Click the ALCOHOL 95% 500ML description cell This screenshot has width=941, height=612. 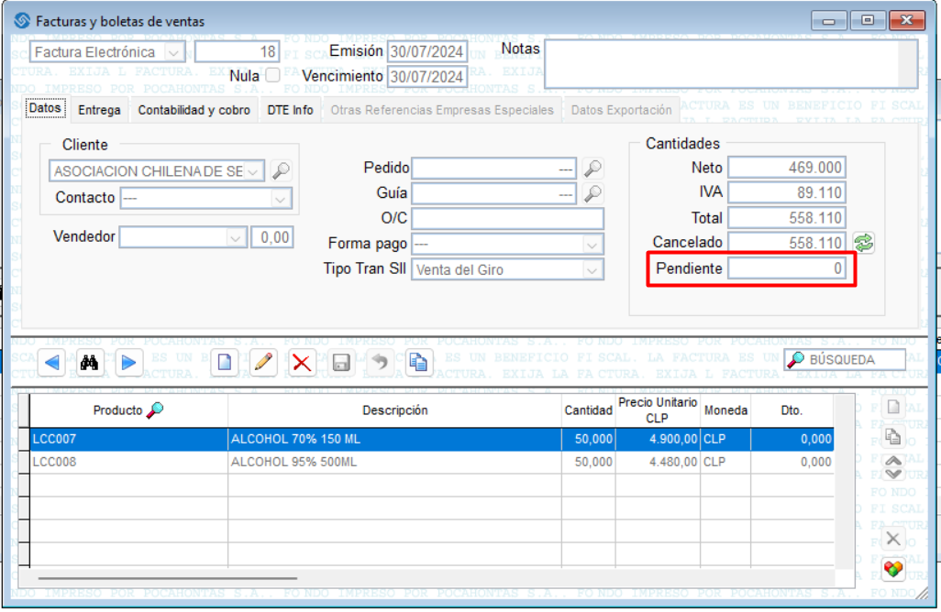coord(395,462)
